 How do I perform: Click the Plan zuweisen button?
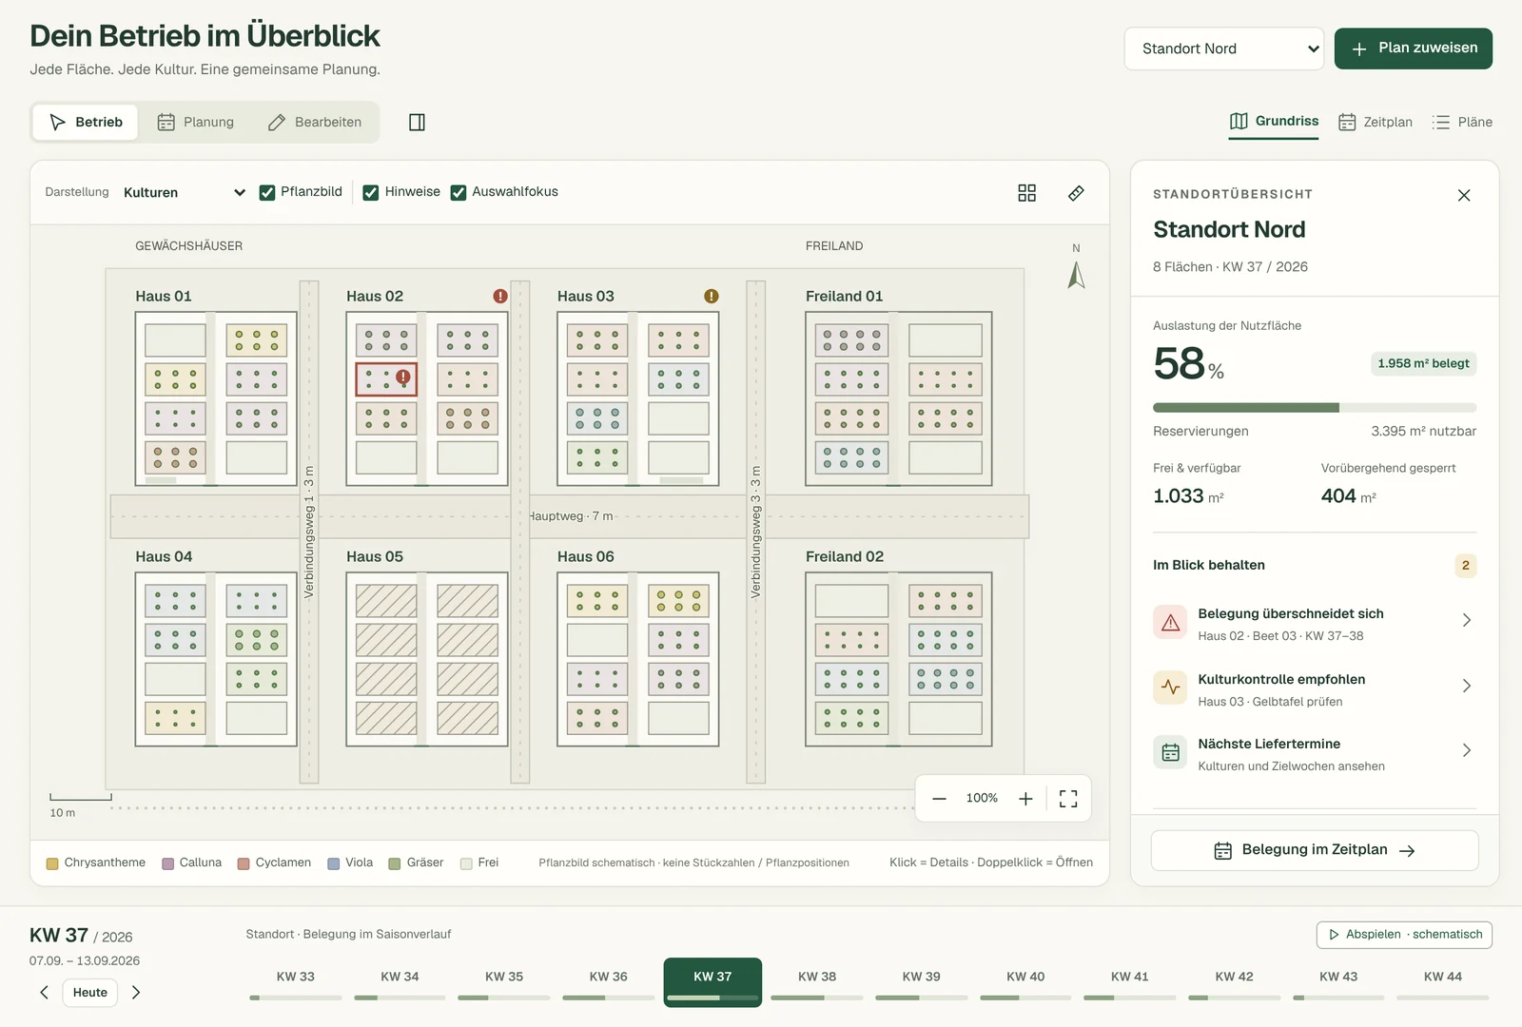(x=1414, y=48)
